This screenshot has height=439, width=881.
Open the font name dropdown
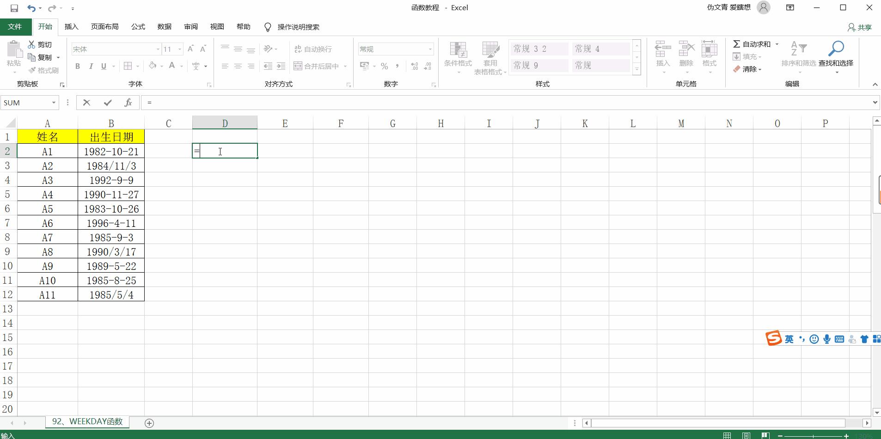(x=157, y=49)
